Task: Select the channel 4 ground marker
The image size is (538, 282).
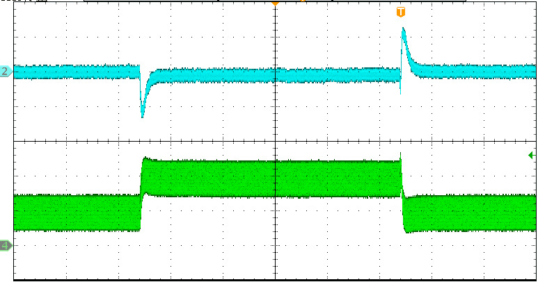Action: 6,245
